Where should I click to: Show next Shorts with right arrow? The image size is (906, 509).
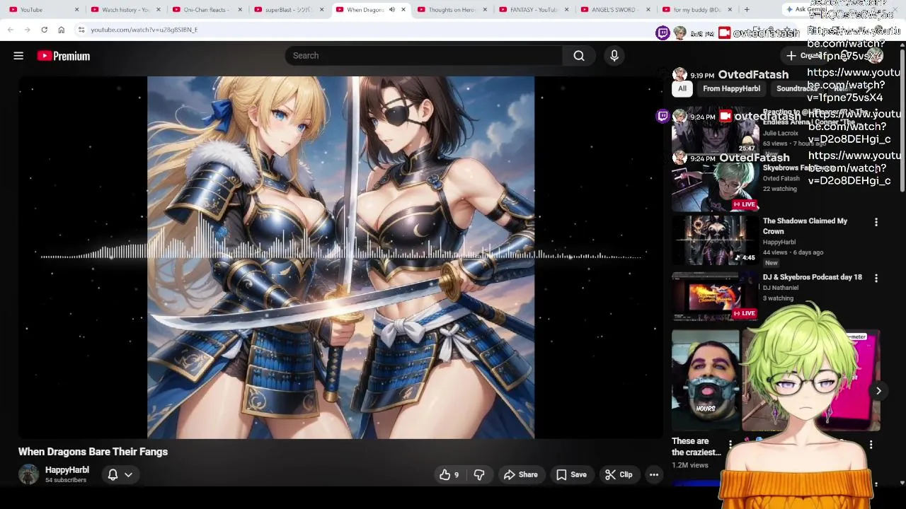click(x=878, y=391)
